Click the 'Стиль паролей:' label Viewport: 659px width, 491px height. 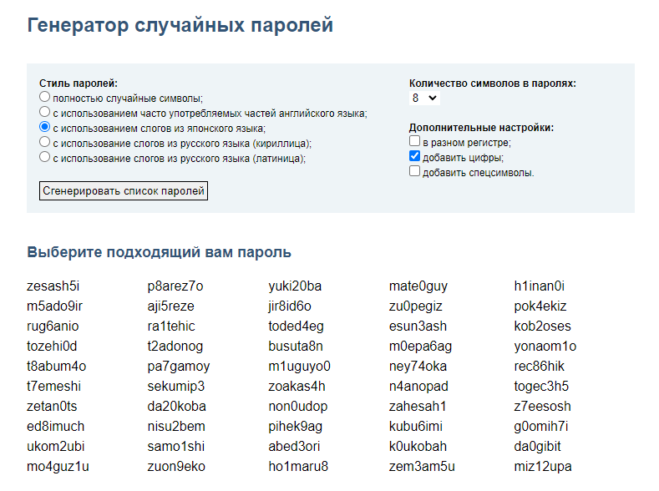(x=79, y=84)
